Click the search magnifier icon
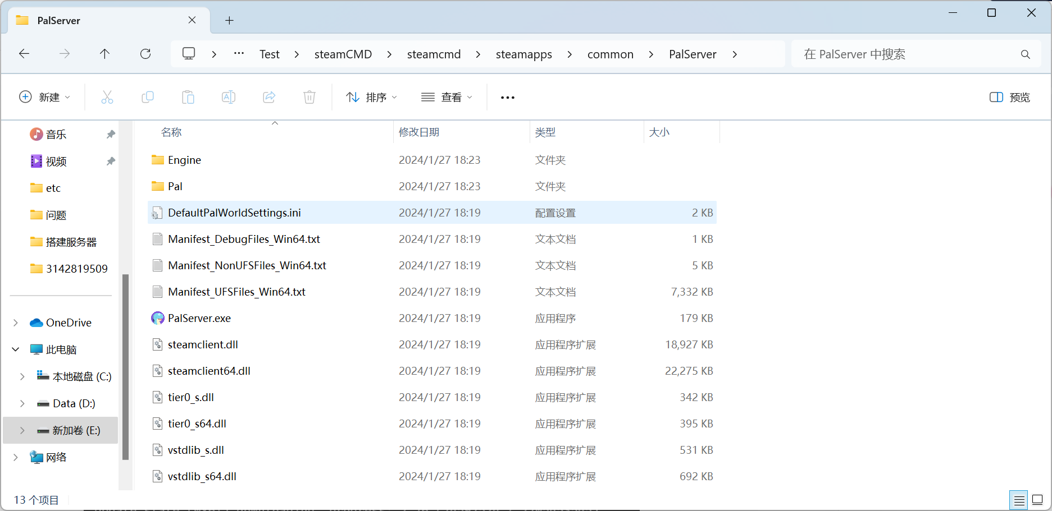Viewport: 1052px width, 511px height. click(x=1026, y=54)
